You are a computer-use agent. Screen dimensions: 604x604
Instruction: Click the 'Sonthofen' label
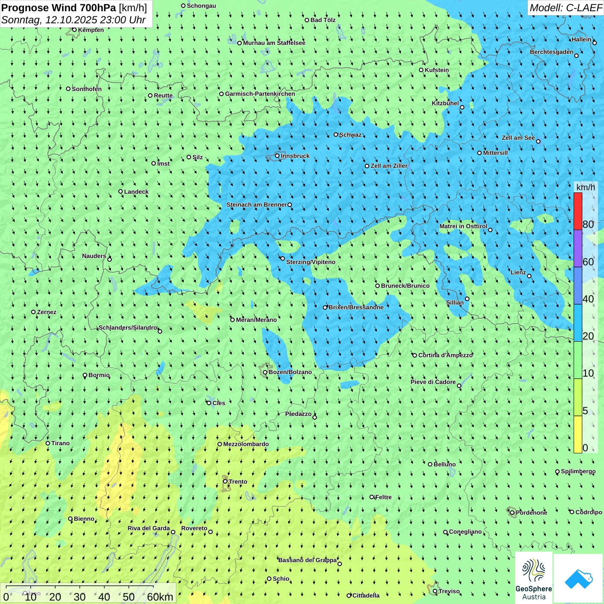[x=87, y=89]
